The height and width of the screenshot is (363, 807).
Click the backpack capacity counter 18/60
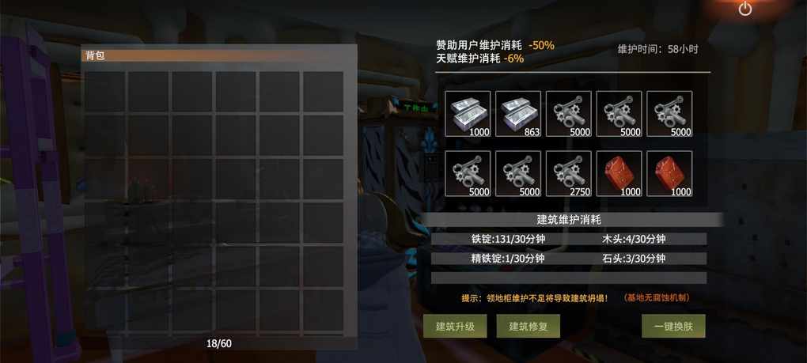coord(218,343)
